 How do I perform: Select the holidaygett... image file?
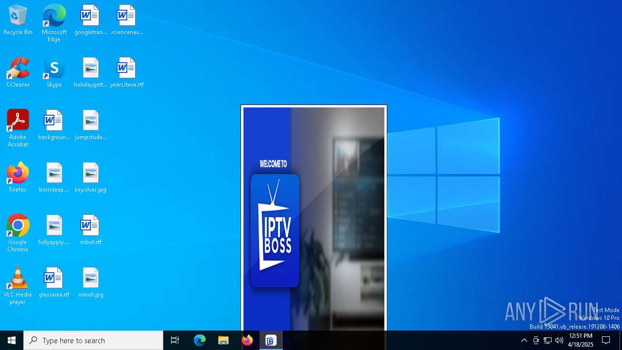90,72
